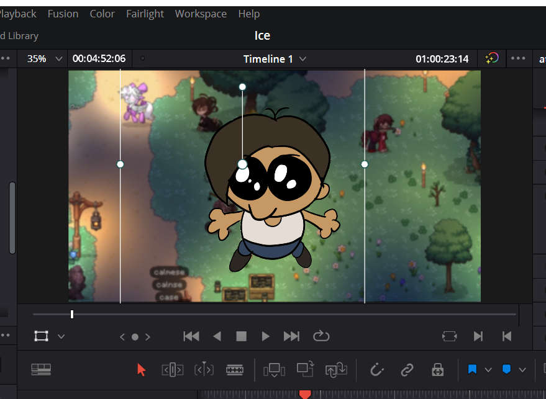546x399 pixels.
Task: Toggle the Transform overlay tool
Action: (x=41, y=336)
